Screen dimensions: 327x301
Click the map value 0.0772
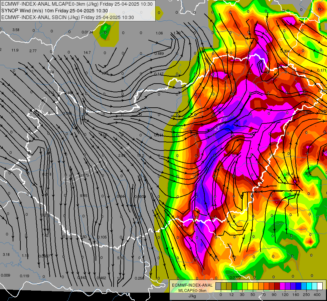235,278
